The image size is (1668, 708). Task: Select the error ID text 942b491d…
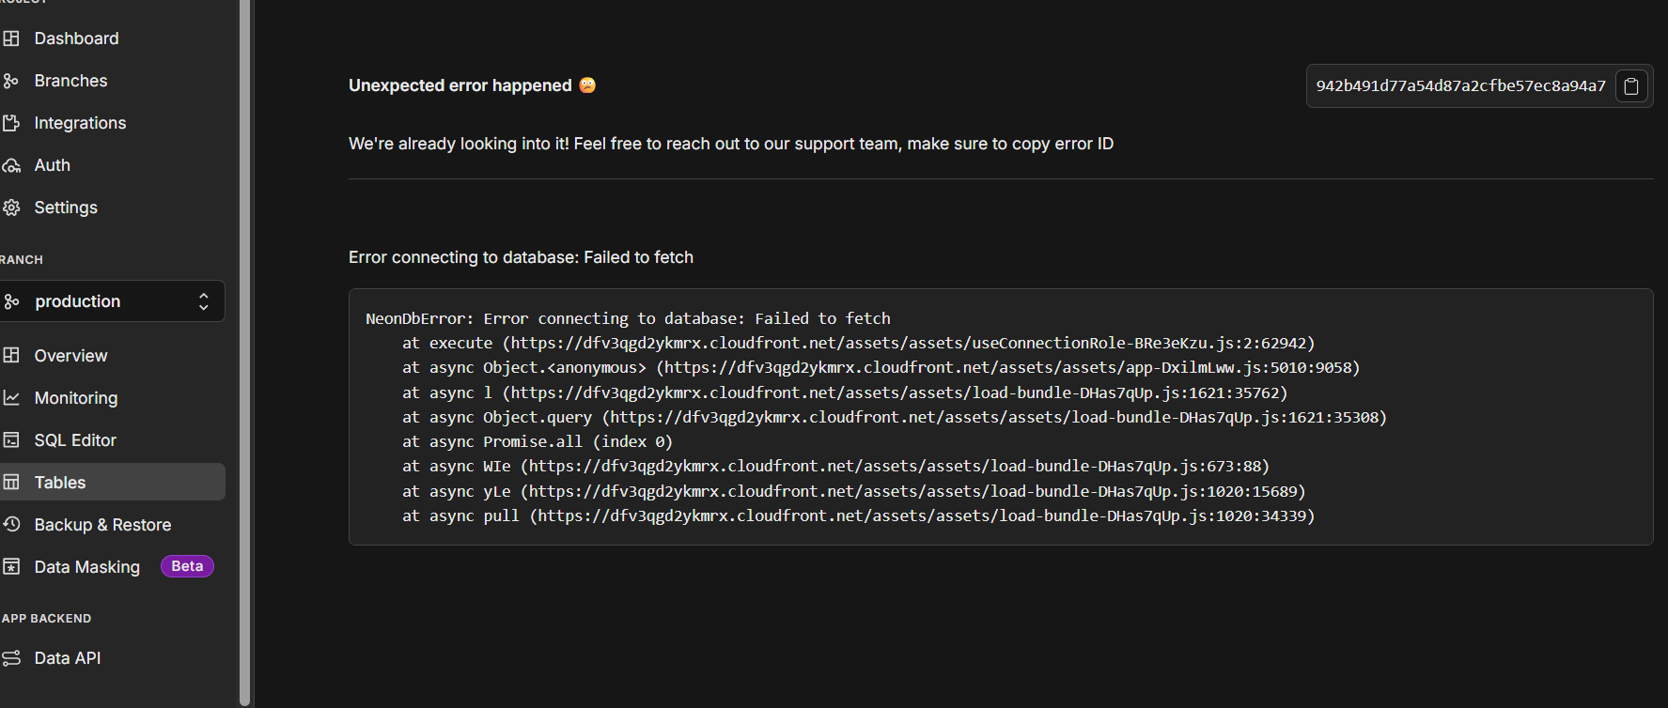click(x=1460, y=86)
